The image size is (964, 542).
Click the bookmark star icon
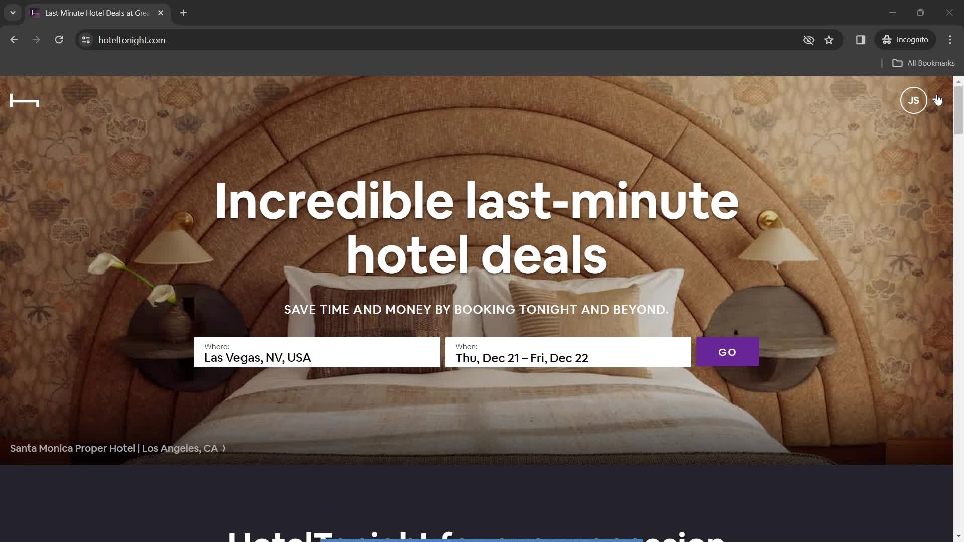point(829,40)
